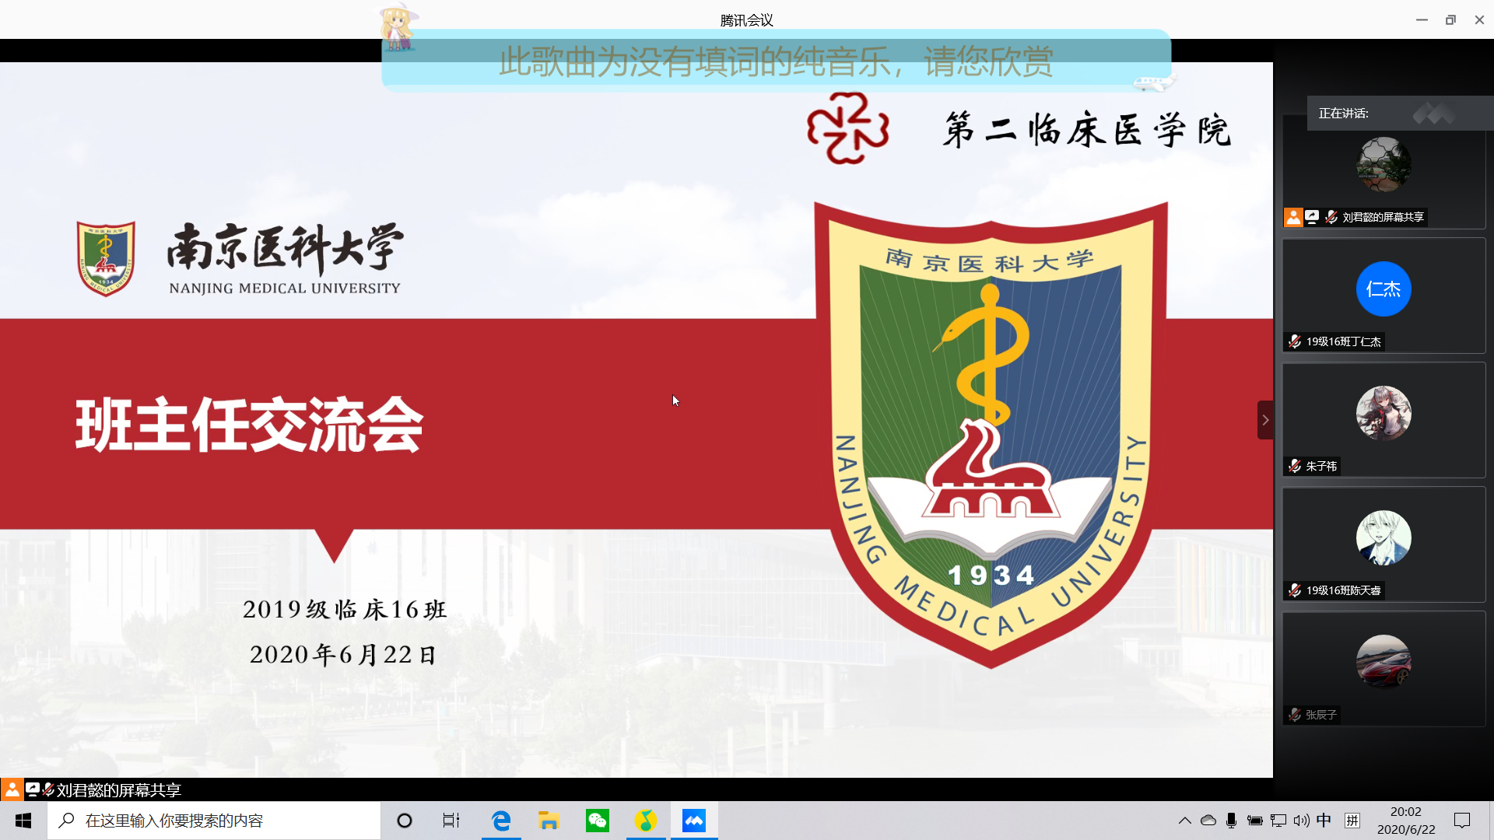Click the lyrics banner overlay text

tap(776, 62)
